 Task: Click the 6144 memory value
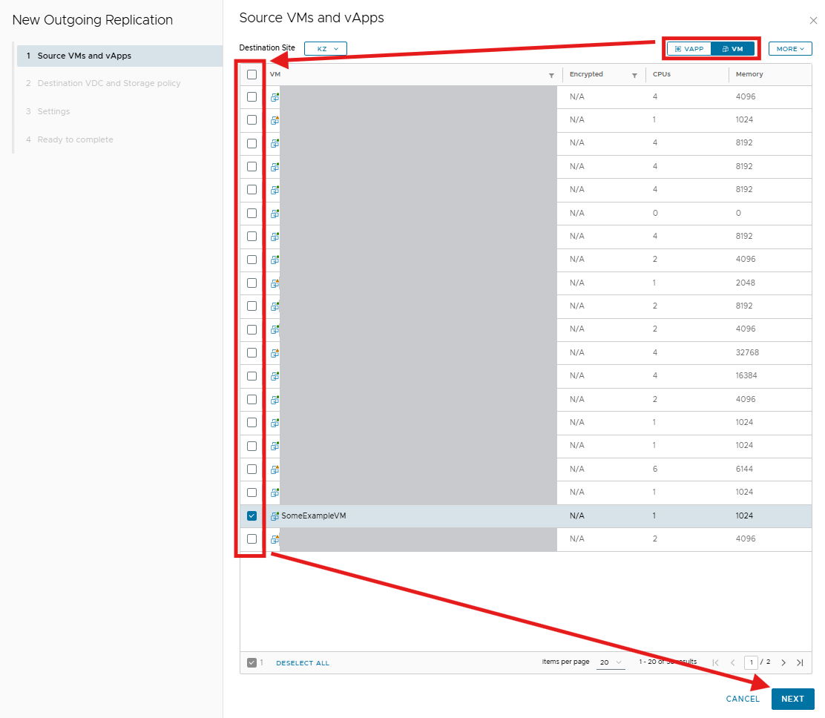744,469
